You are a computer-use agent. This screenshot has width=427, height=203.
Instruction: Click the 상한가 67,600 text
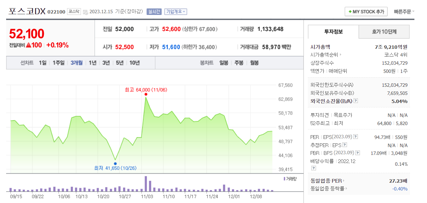pyautogui.click(x=200, y=29)
